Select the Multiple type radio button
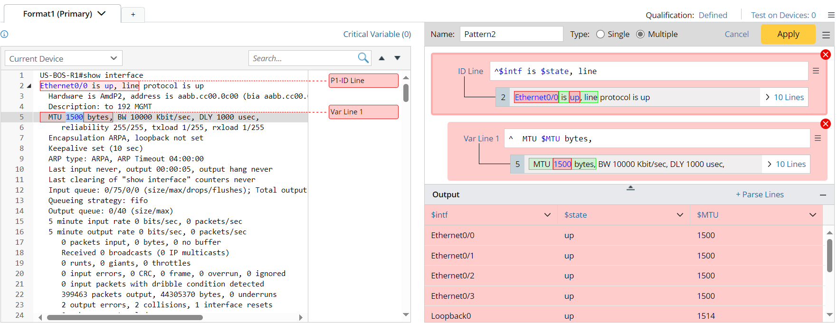This screenshot has height=323, width=838. coord(640,34)
